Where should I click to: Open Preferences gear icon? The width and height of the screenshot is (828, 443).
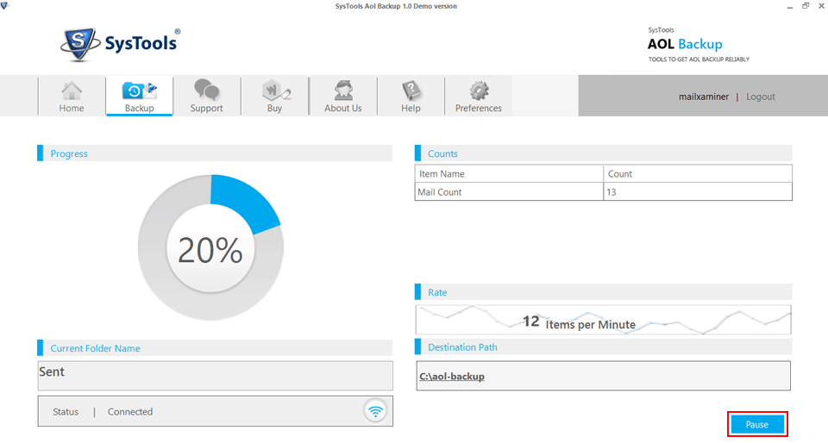479,90
